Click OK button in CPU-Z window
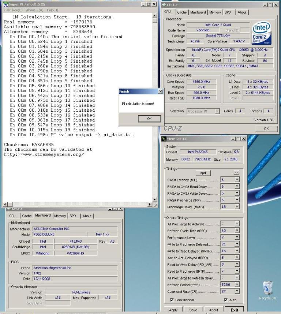 pyautogui.click(x=266, y=128)
